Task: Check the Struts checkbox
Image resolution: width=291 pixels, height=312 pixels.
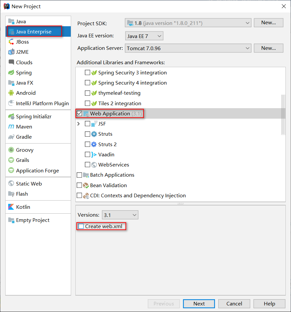Action: tap(87, 134)
